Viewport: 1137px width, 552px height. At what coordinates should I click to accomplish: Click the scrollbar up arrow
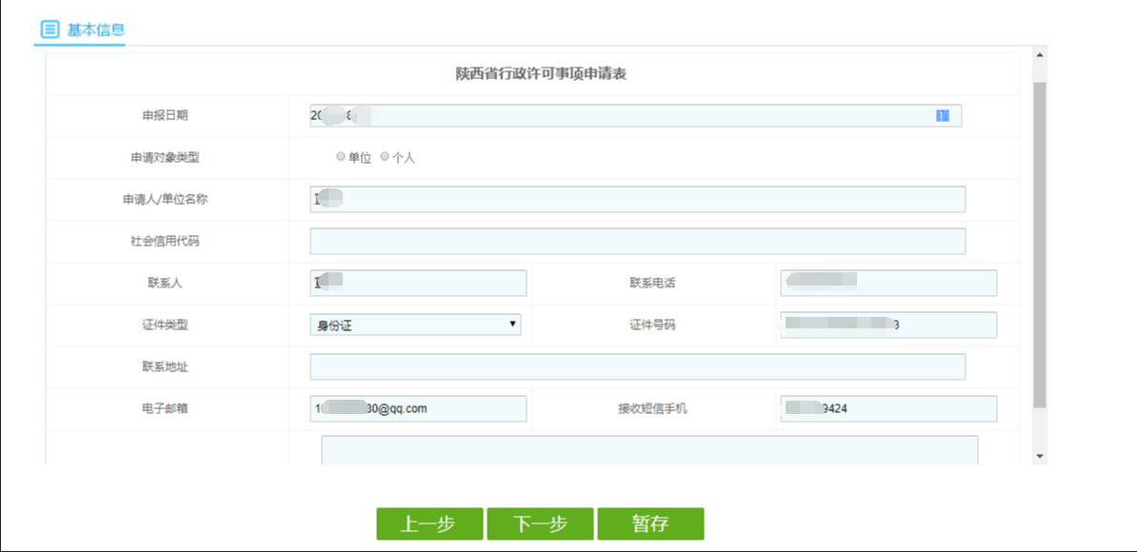(1039, 55)
